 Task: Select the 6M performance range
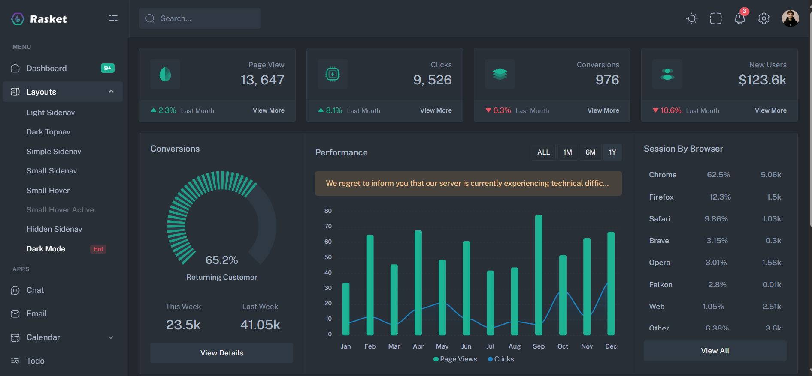pos(591,152)
